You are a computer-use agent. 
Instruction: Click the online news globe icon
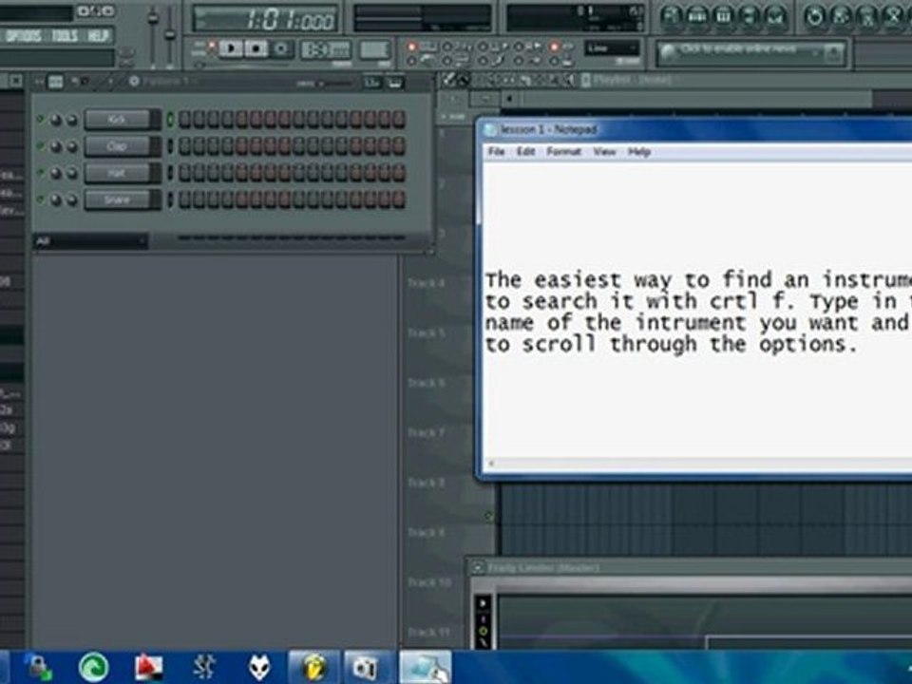669,52
